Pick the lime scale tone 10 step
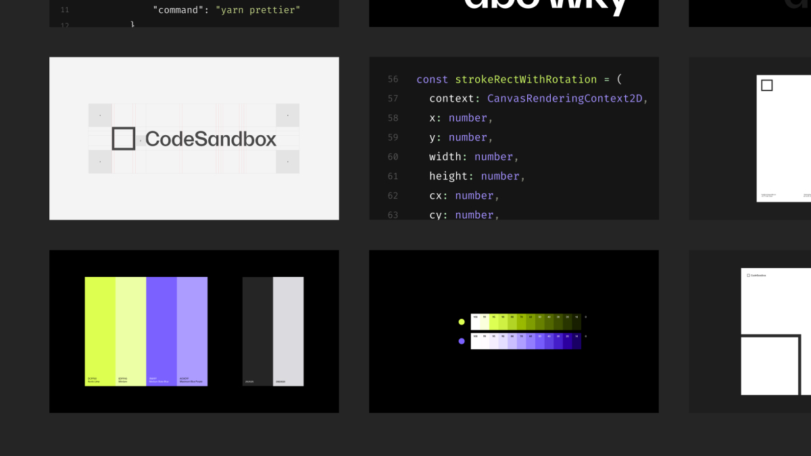 576,322
